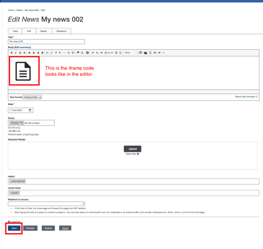
Task: Insert a block quote from the toolbar
Action: [102, 53]
